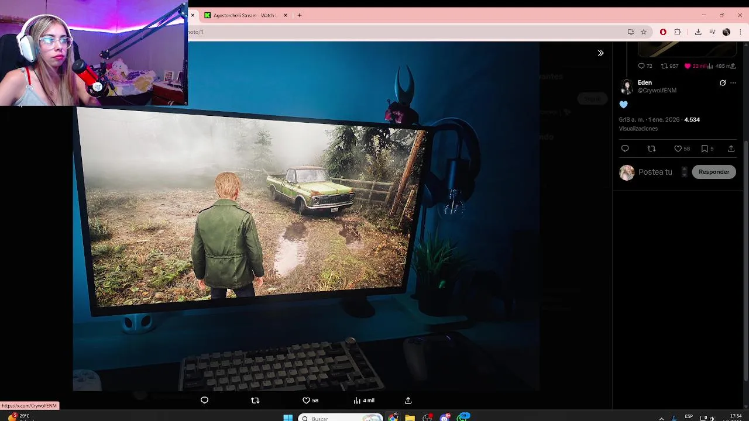Open a new browser tab
Viewport: 749px width, 421px height.
pyautogui.click(x=300, y=15)
